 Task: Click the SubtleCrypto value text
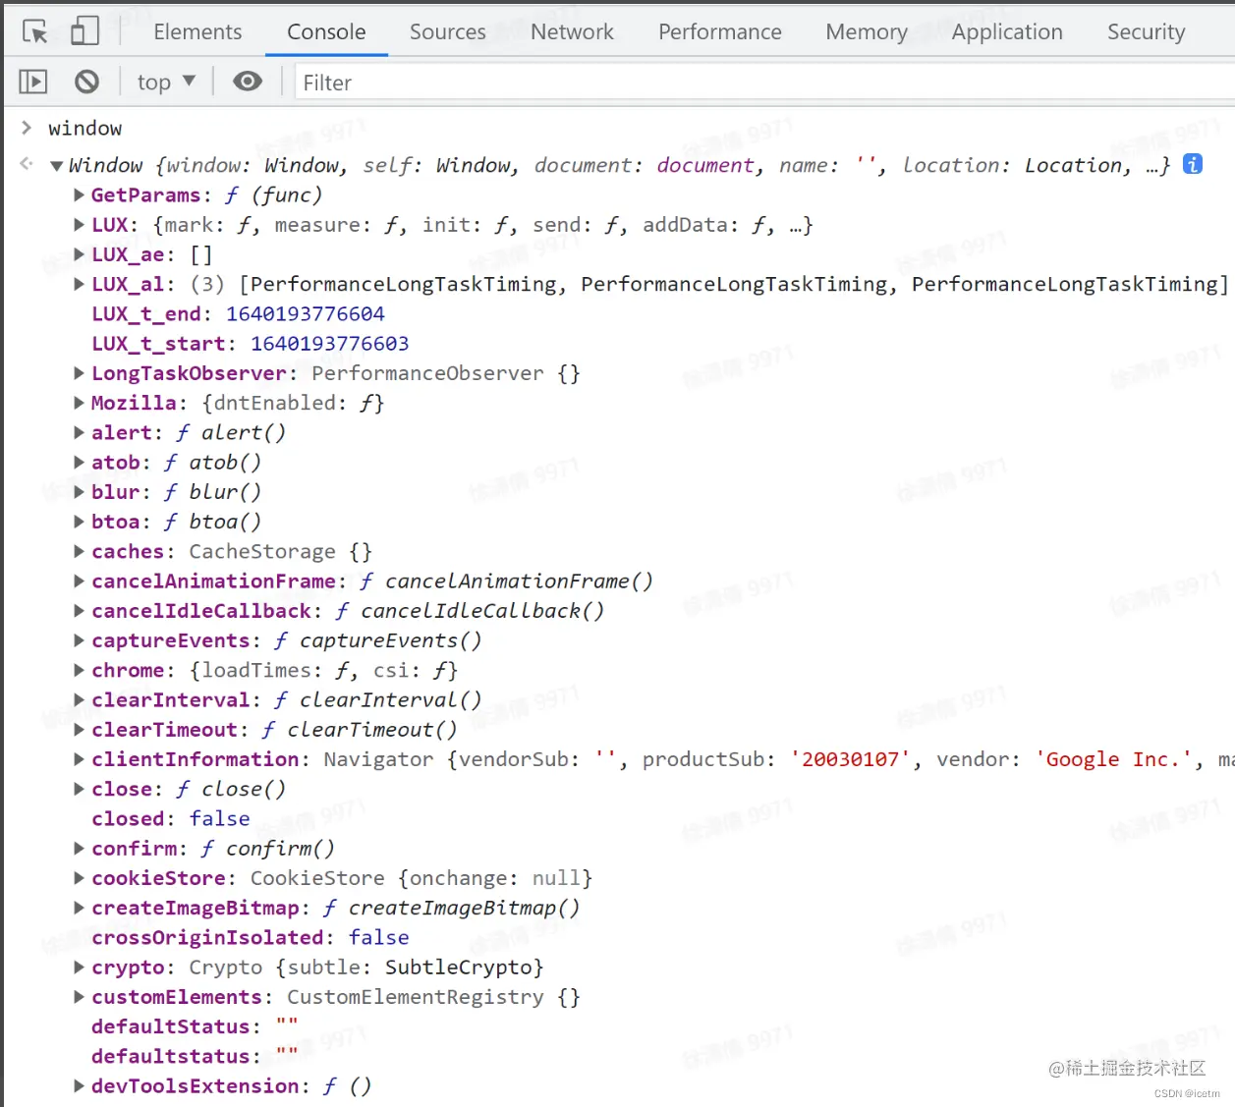(459, 967)
